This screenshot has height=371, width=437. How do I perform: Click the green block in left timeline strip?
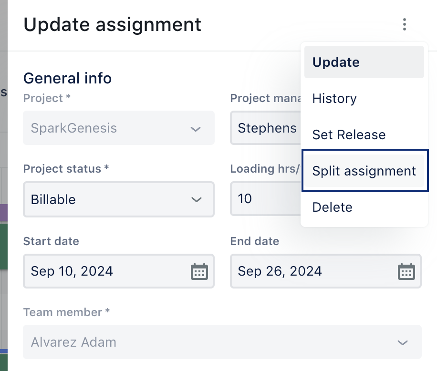click(4, 247)
